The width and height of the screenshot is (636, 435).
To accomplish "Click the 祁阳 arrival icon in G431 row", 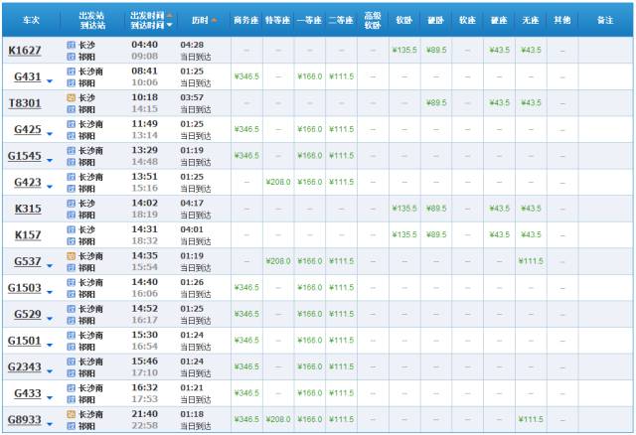I will click(x=71, y=82).
